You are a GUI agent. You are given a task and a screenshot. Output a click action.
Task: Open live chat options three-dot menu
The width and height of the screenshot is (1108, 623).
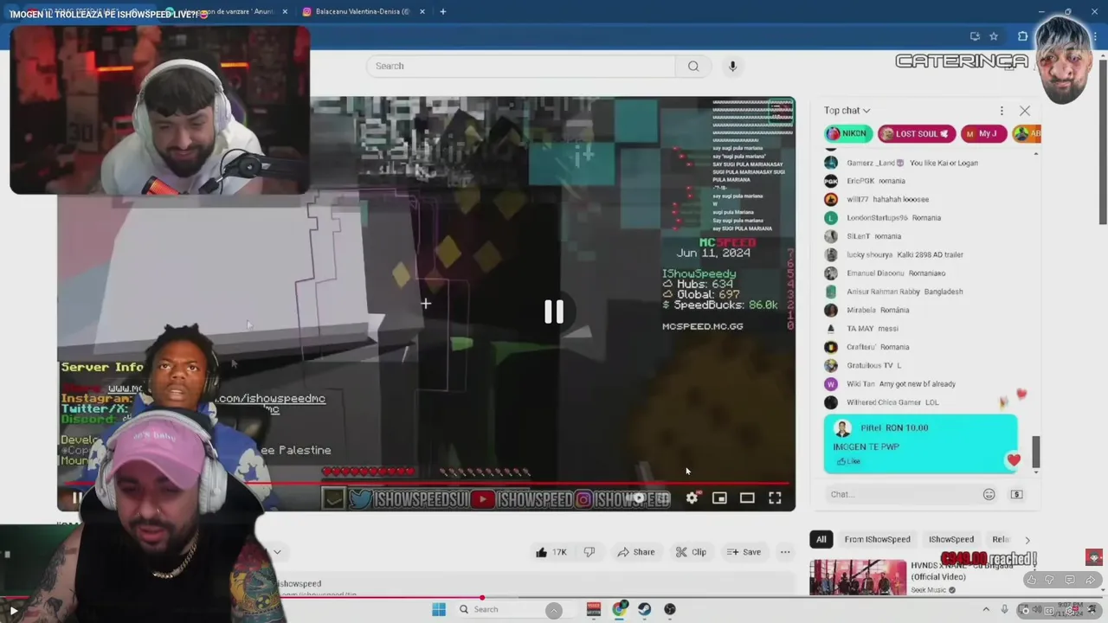1002,111
